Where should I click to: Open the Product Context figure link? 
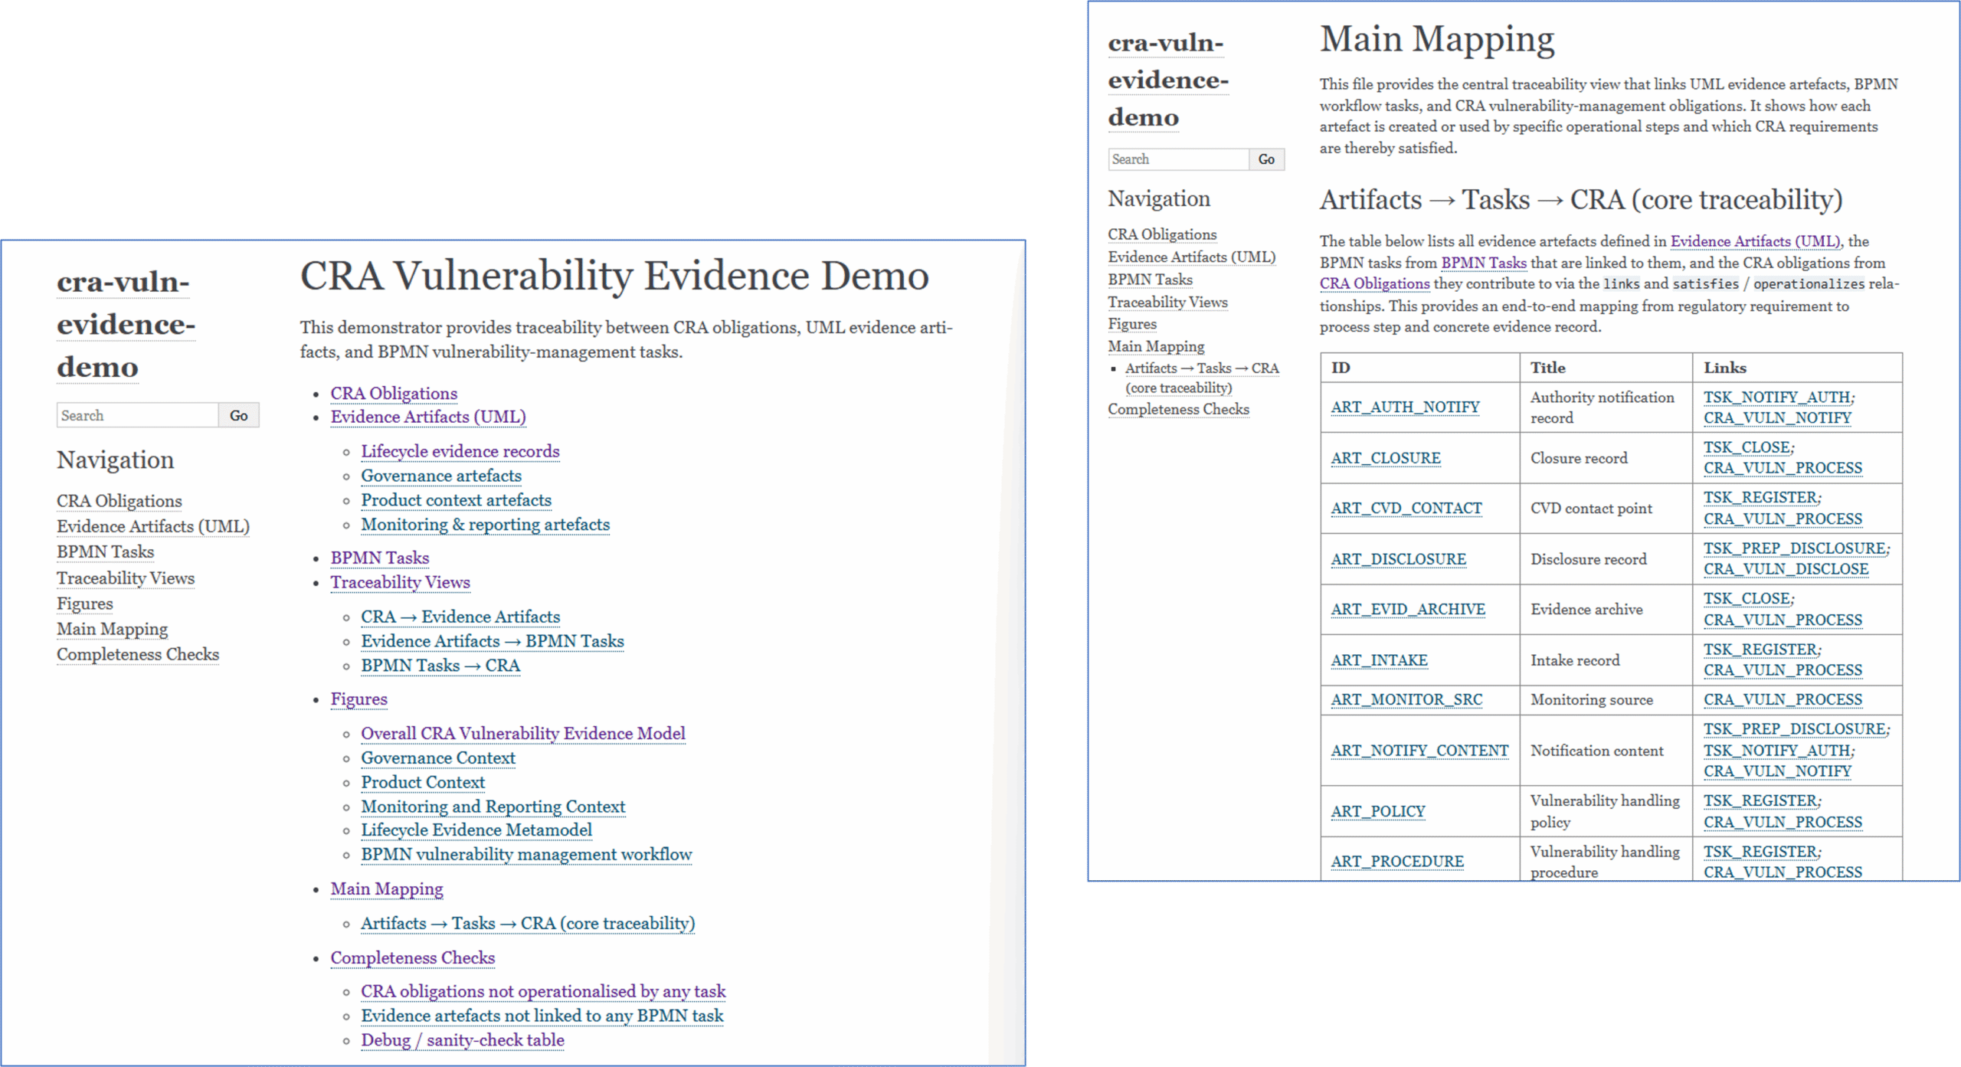coord(423,782)
